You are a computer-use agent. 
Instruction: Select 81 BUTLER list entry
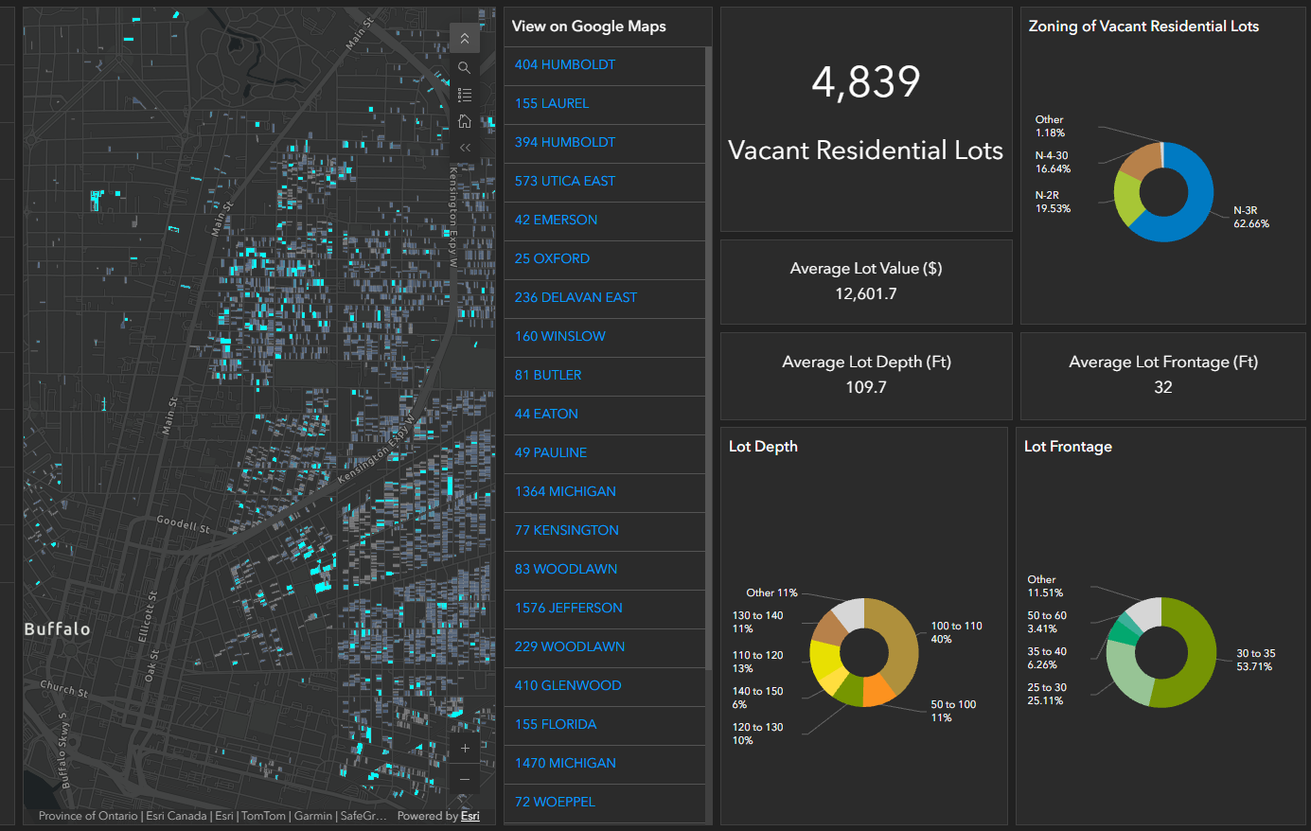point(605,375)
